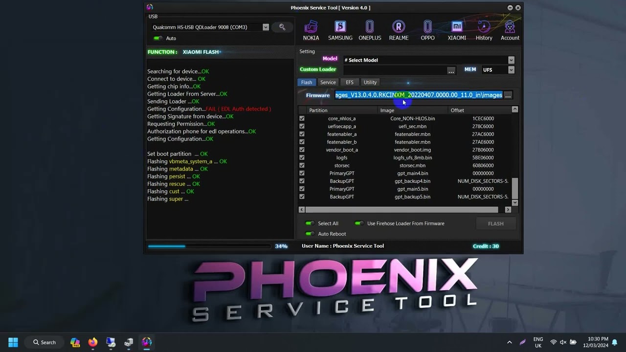Open Firefox from the taskbar

[x=92, y=342]
